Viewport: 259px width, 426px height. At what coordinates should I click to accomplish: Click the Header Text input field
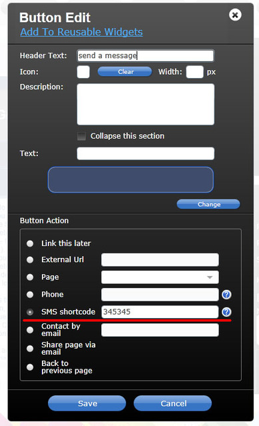tap(146, 56)
